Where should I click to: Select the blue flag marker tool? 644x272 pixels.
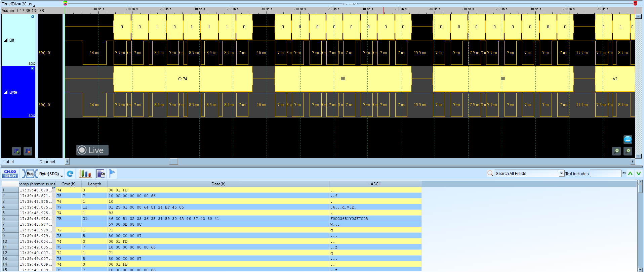pos(112,173)
